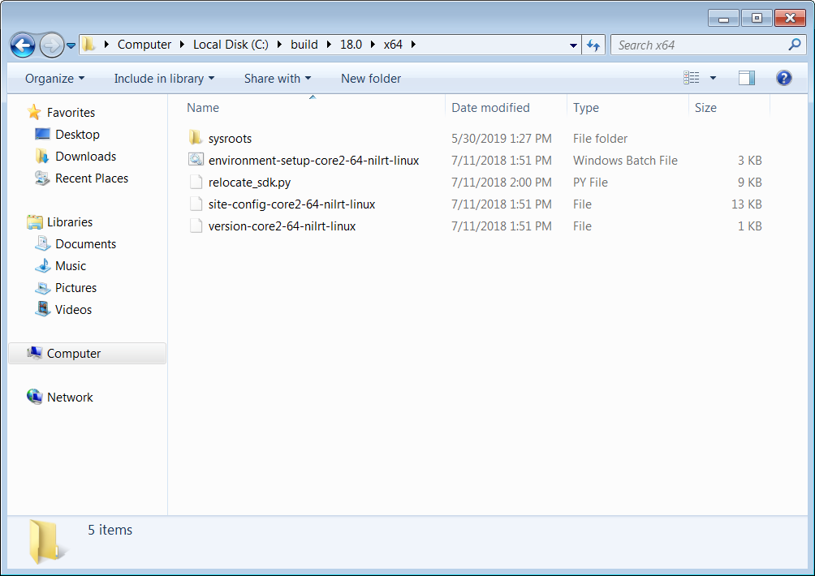The width and height of the screenshot is (815, 576).
Task: Open the Share with menu
Action: tap(277, 79)
